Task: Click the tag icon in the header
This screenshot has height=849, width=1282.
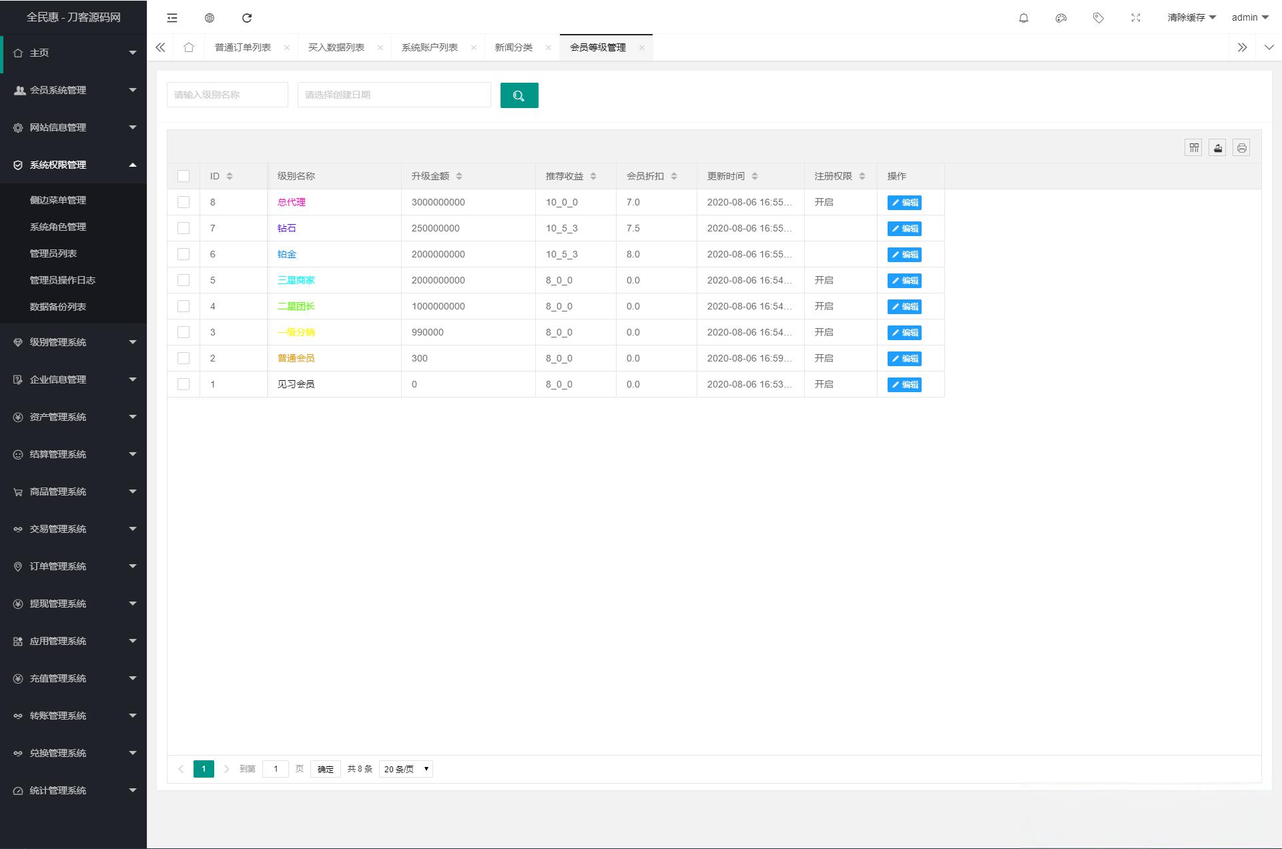Action: (x=1098, y=18)
